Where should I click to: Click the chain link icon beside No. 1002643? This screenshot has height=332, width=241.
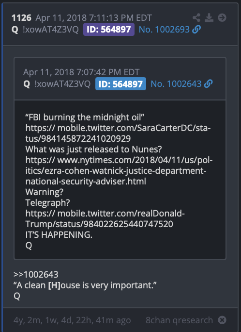(x=208, y=84)
